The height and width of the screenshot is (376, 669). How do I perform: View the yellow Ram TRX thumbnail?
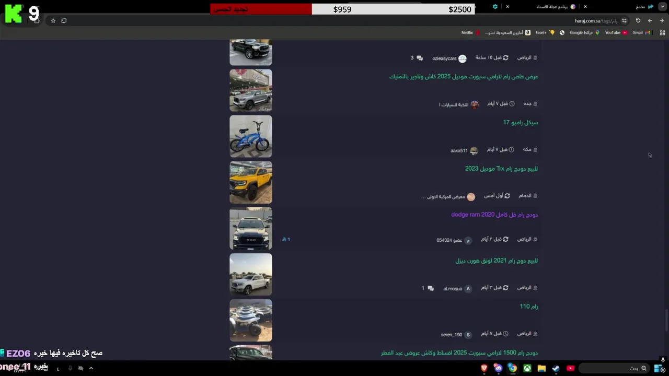pyautogui.click(x=251, y=182)
